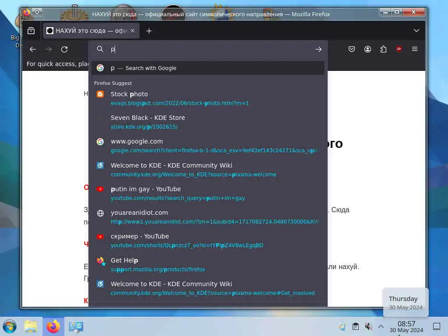The height and width of the screenshot is (336, 448).
Task: Open YouTube results suggestion with putin query
Action: 208,193
